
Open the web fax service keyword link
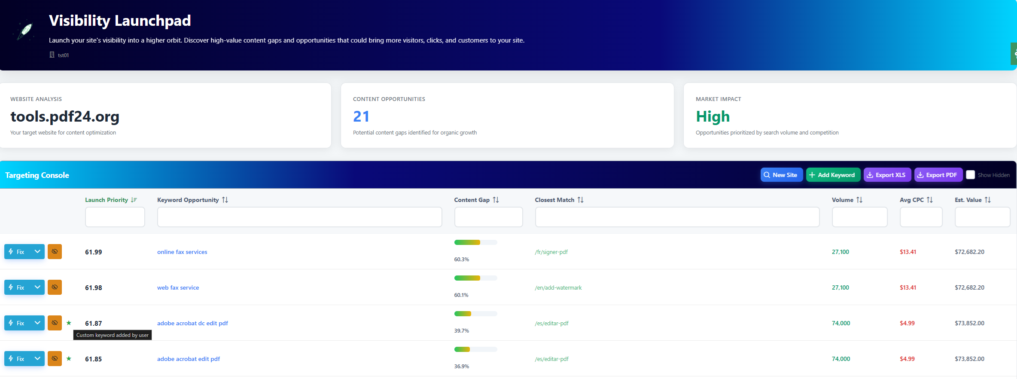click(x=178, y=287)
